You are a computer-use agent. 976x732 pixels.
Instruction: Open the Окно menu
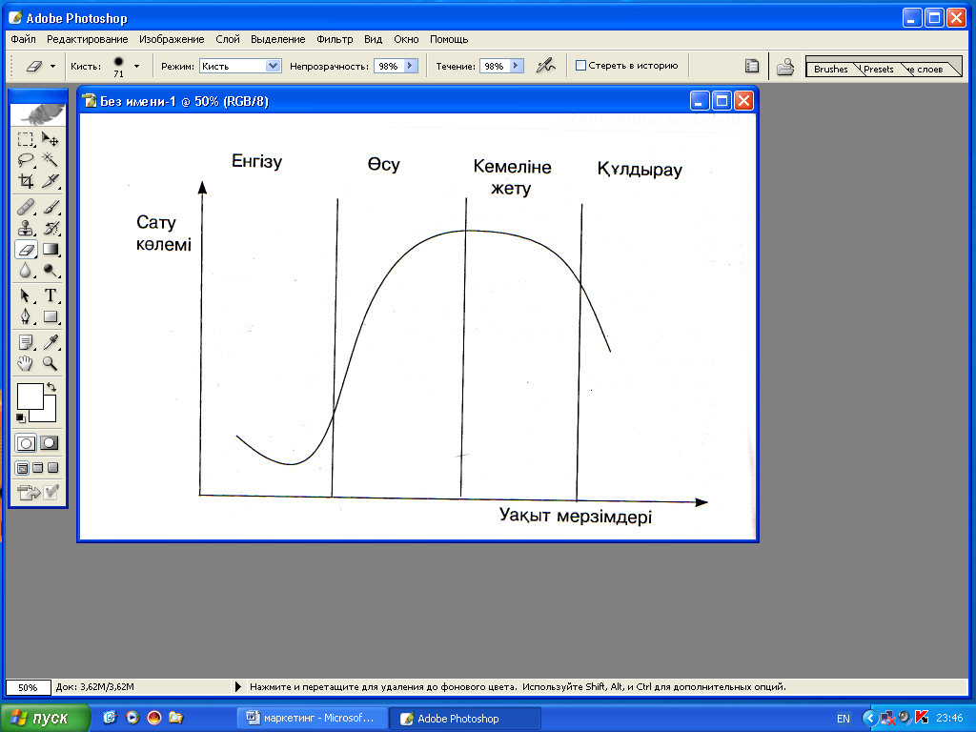406,39
